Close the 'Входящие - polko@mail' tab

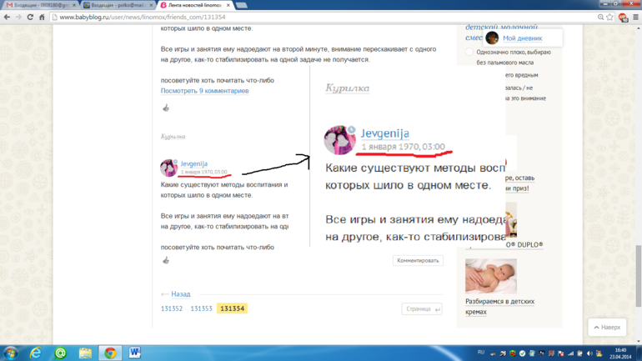[151, 5]
